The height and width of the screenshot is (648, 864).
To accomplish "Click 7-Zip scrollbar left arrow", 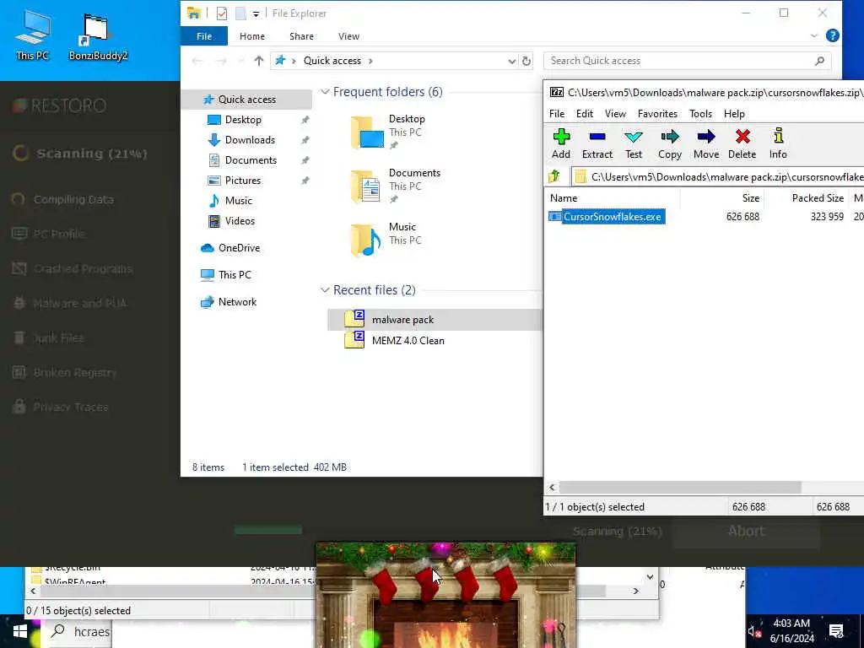I will [x=552, y=487].
